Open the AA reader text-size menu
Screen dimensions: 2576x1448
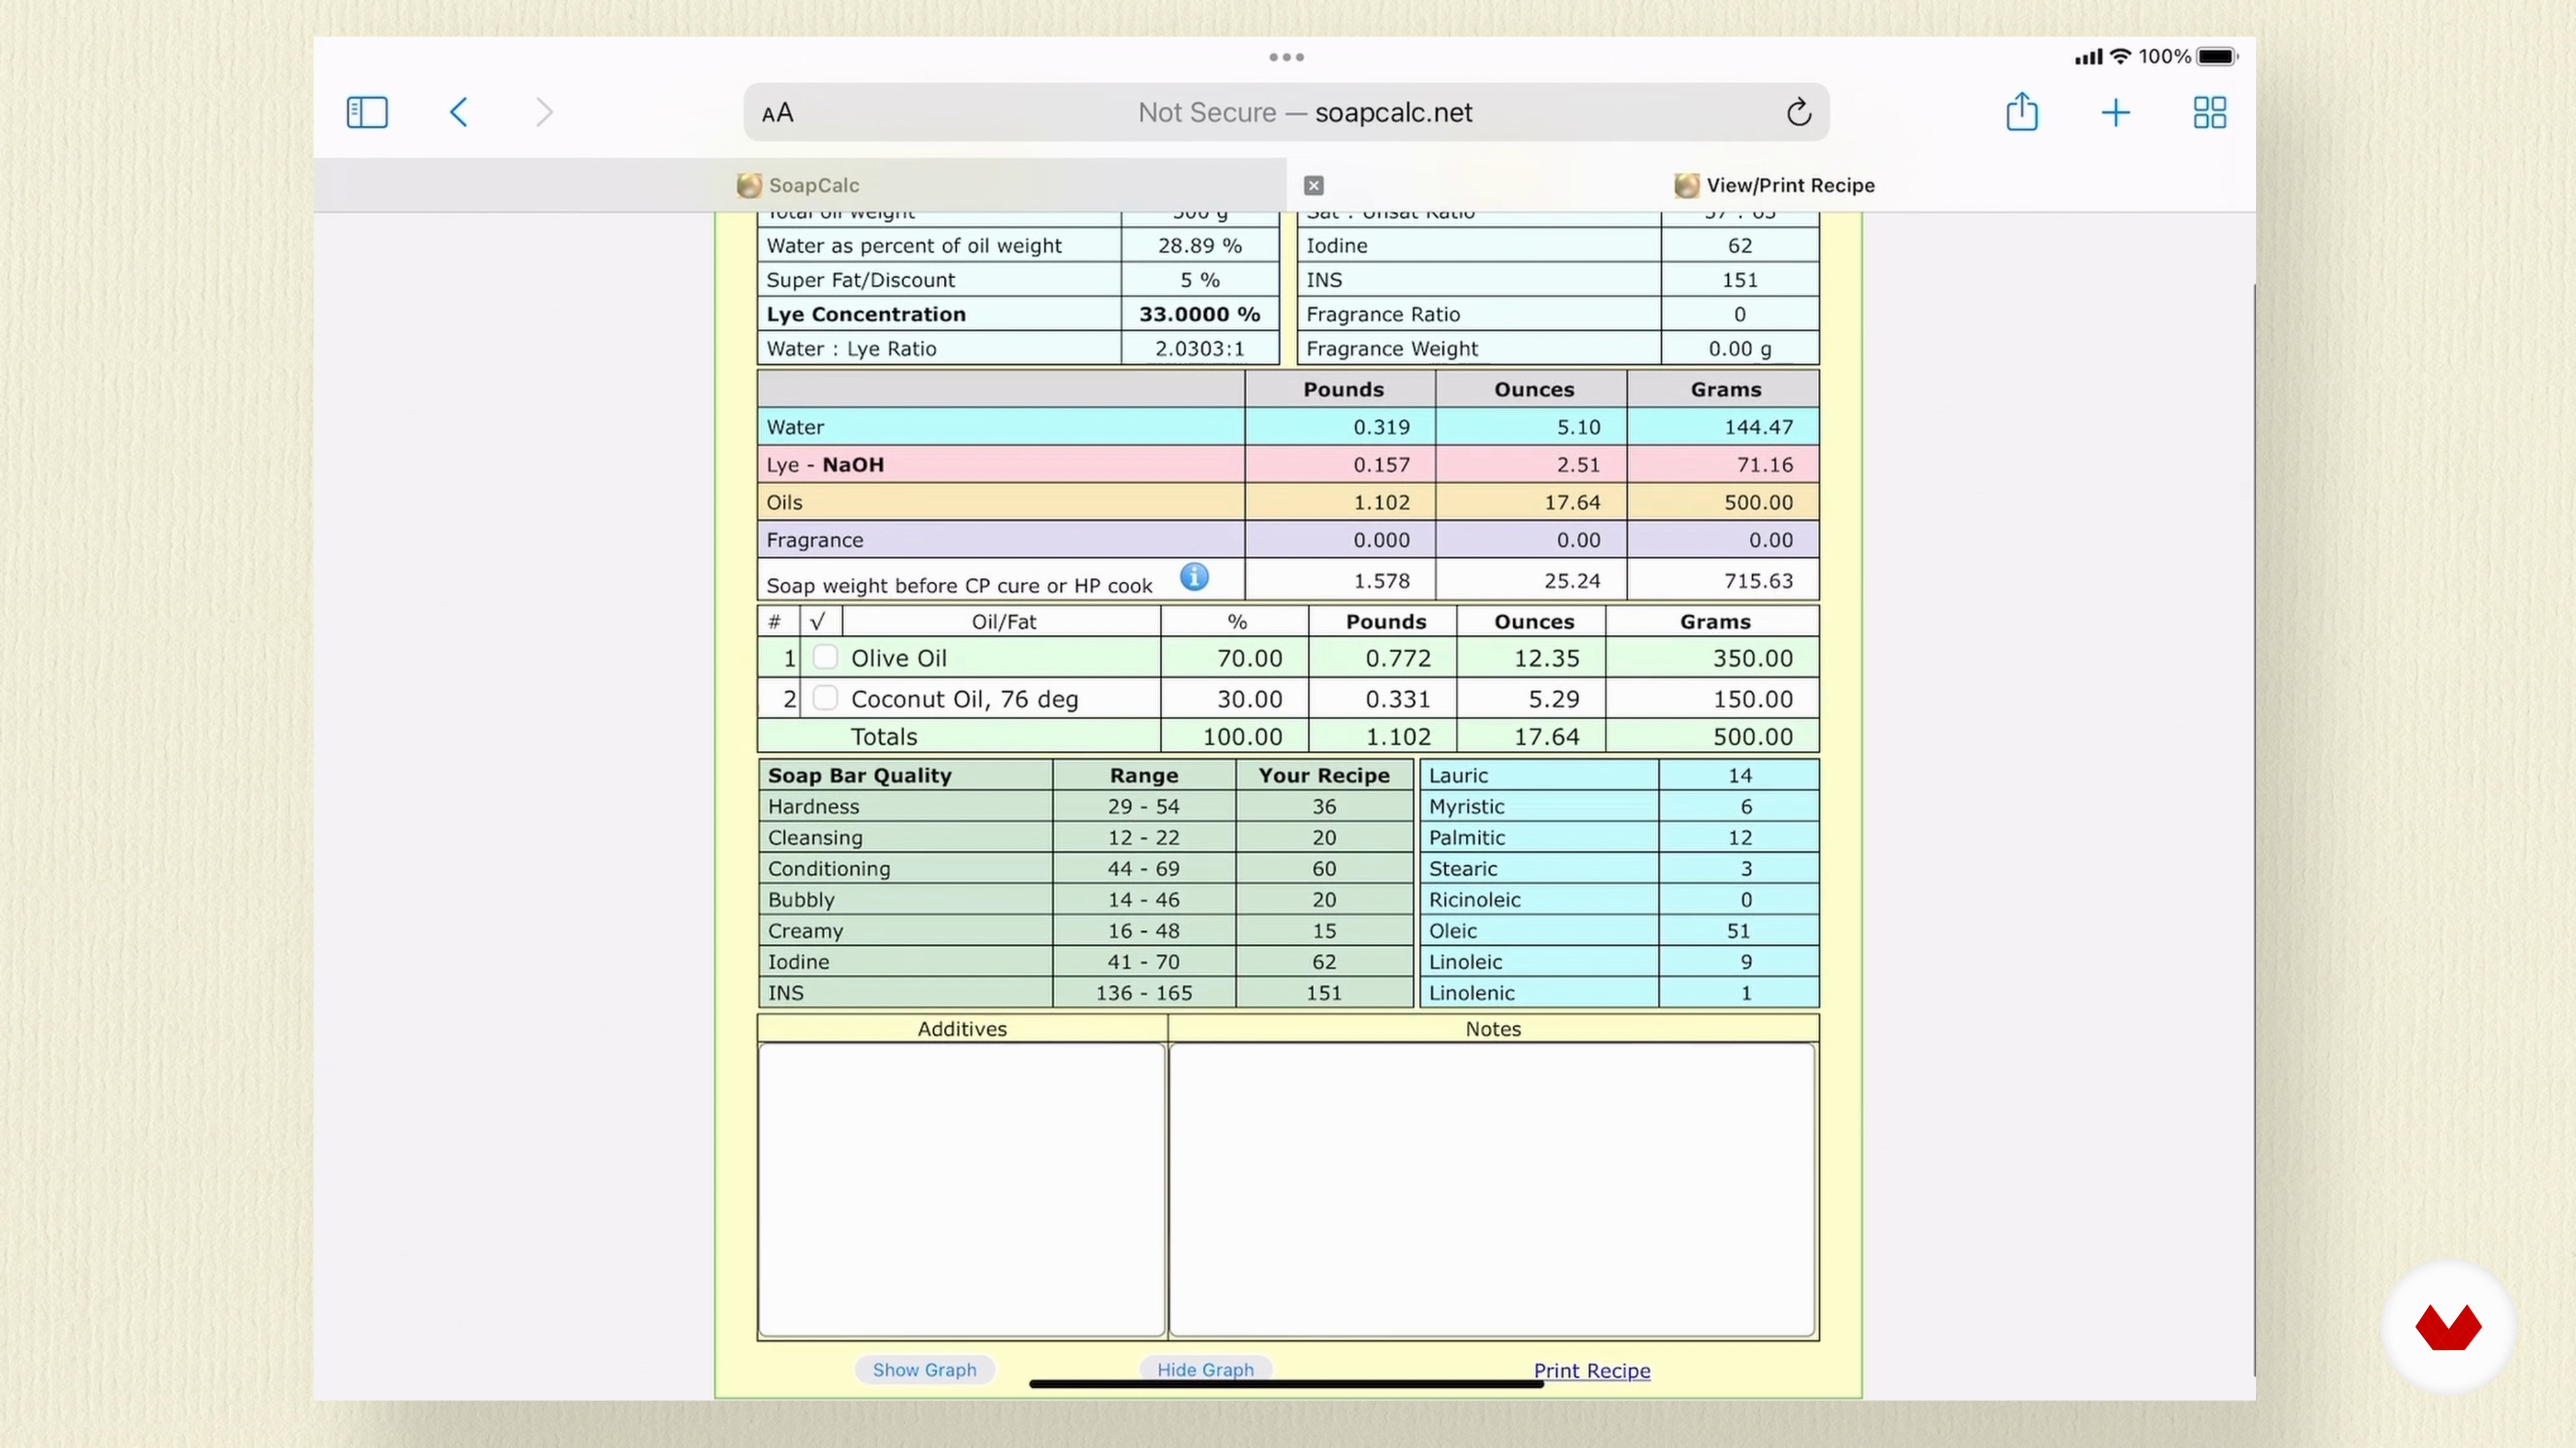[x=778, y=113]
